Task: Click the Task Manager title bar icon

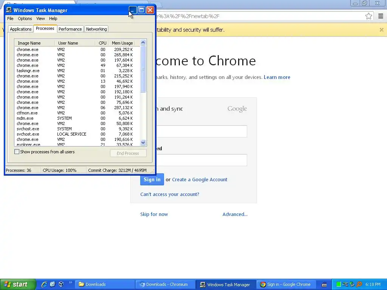Action: 9,10
